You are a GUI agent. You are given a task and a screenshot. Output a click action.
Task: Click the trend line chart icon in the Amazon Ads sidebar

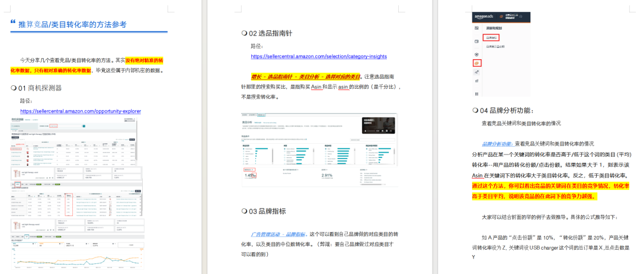[x=477, y=72]
